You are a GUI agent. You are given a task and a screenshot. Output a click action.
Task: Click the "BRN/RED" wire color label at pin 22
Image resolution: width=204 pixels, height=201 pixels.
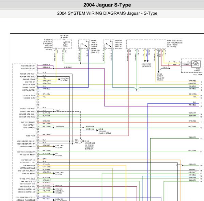[46, 121]
